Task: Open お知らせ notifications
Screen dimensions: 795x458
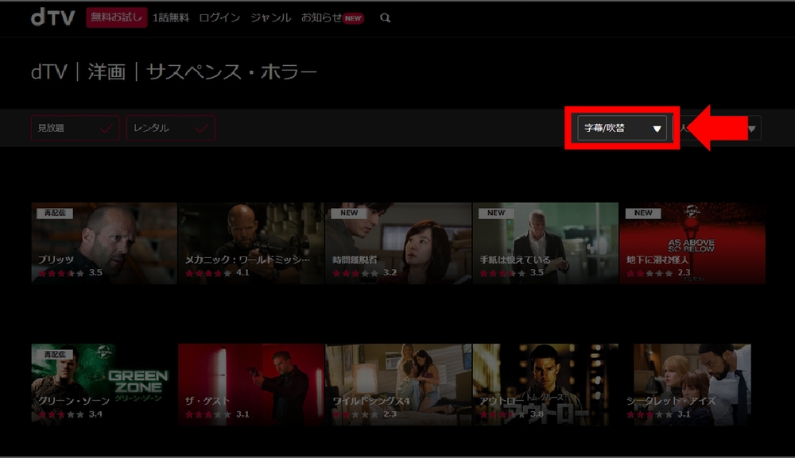Action: tap(332, 17)
